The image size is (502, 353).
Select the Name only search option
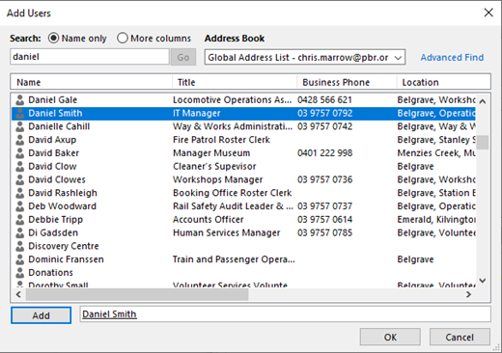tap(53, 39)
